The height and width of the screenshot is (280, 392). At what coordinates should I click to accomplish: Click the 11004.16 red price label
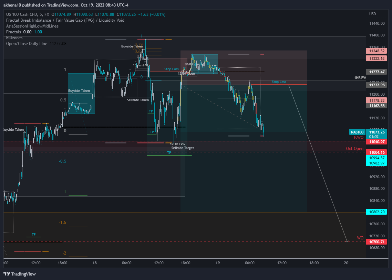point(376,152)
